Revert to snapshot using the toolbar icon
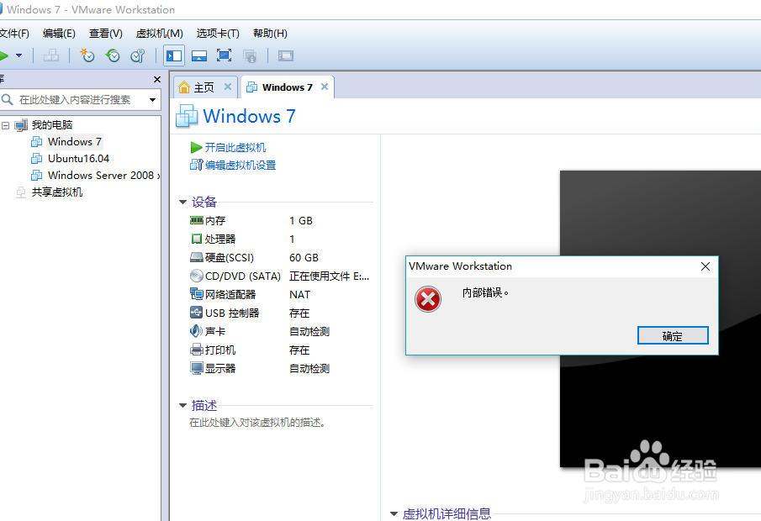This screenshot has height=521, width=761. (x=113, y=55)
